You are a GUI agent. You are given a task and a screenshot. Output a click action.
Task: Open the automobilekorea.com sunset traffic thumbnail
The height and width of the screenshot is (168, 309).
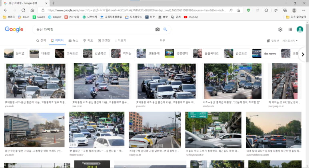(274, 130)
